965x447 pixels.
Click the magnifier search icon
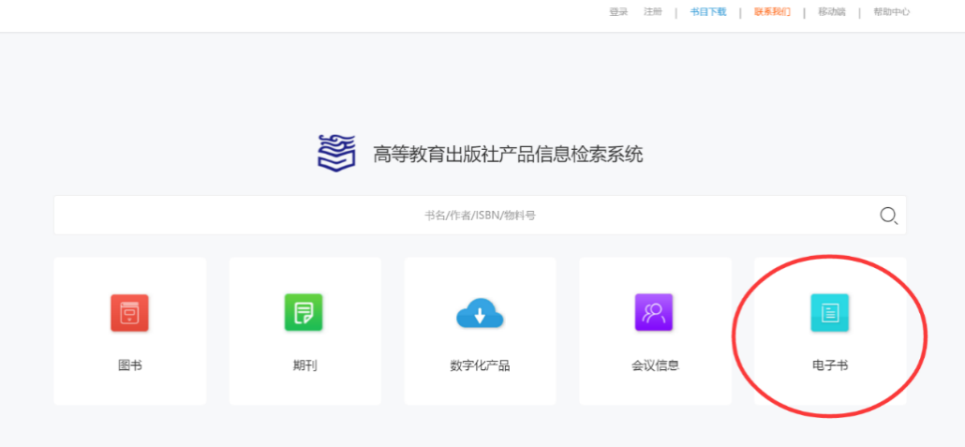point(888,216)
